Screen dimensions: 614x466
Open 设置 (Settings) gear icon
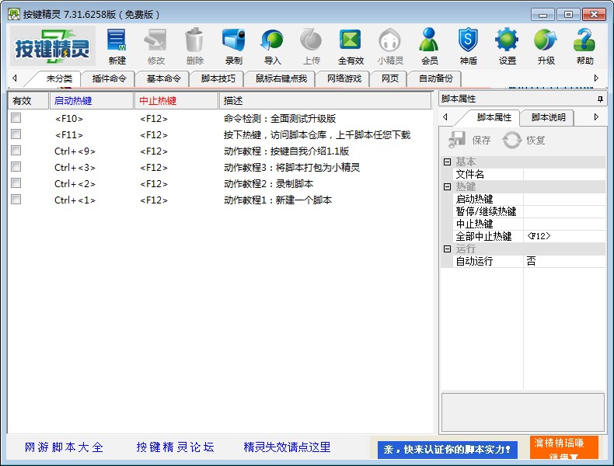point(507,46)
